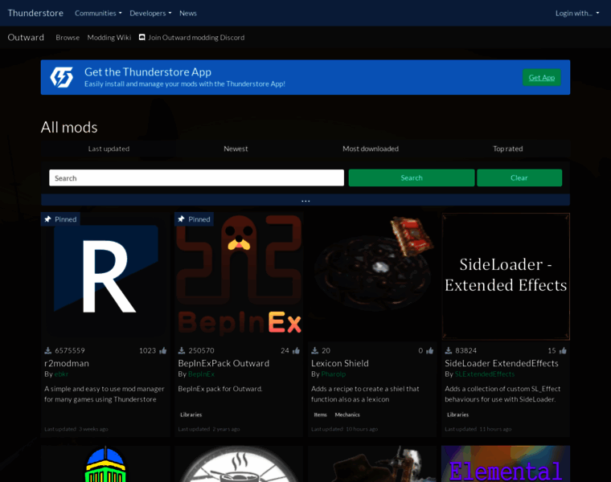611x482 pixels.
Task: Click Libraries tag on SideLoader ExtendedEffects card
Action: pos(458,415)
